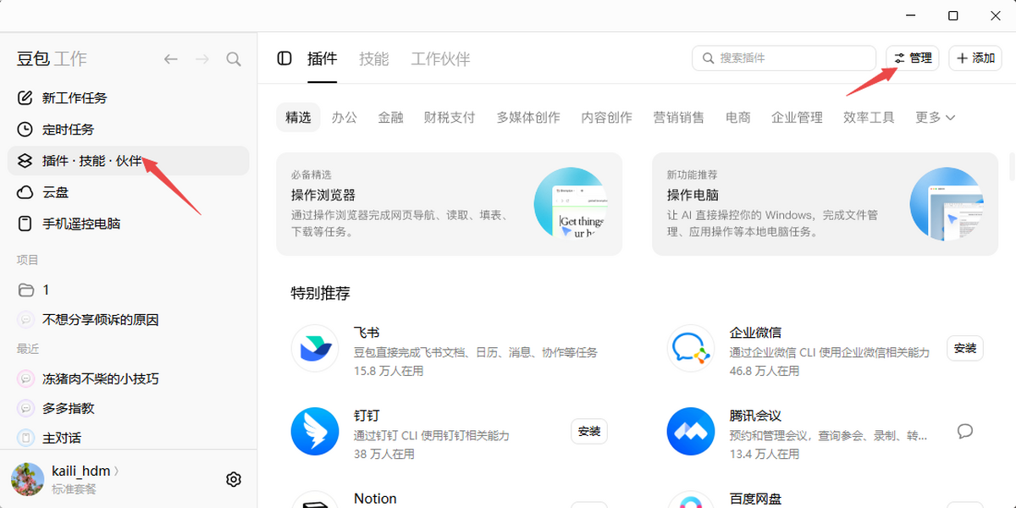The image size is (1016, 508).
Task: Open project named 1
Action: tap(129, 290)
